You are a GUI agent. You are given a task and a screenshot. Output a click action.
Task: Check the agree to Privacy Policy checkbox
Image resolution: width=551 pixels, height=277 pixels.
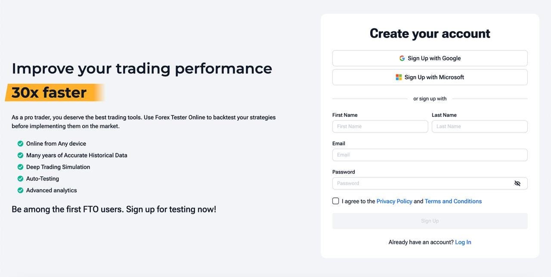point(336,201)
